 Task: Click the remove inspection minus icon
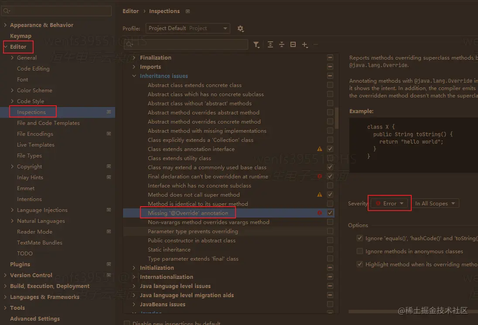point(316,45)
